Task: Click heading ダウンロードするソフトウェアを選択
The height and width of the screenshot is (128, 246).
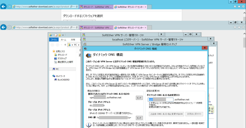Action: click(x=83, y=16)
